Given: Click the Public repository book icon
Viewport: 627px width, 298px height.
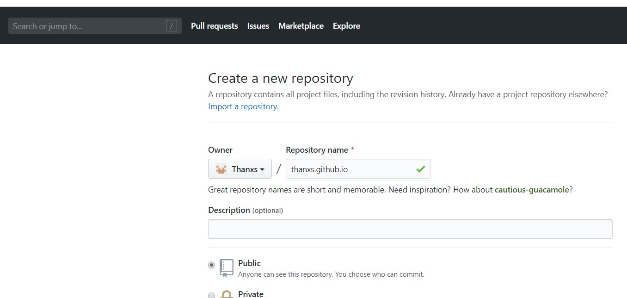Looking at the screenshot, I should coord(227,267).
